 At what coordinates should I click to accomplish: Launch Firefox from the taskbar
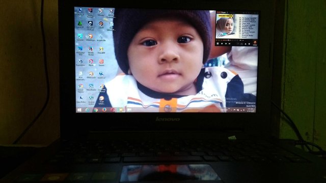click(x=104, y=110)
